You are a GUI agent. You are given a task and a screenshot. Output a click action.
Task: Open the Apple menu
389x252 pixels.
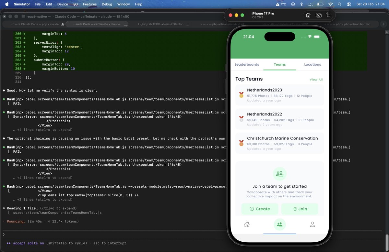pyautogui.click(x=7, y=4)
